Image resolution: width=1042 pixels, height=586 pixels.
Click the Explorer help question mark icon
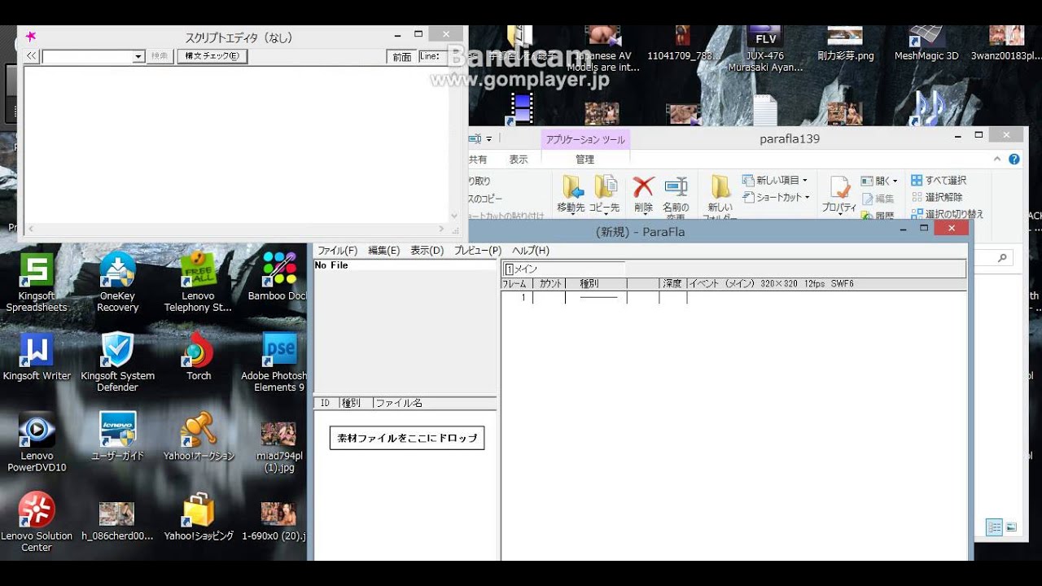(1014, 160)
